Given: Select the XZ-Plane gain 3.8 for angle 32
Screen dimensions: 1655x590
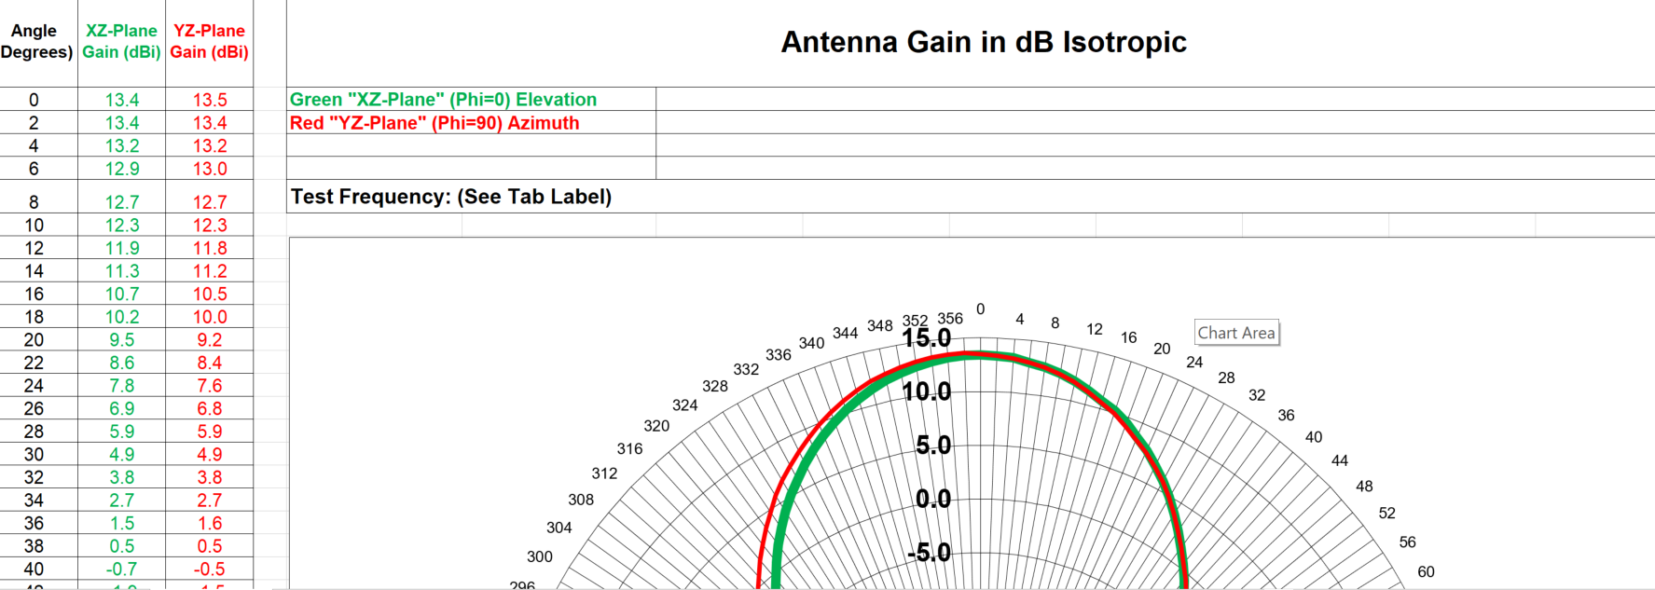Looking at the screenshot, I should [x=121, y=476].
